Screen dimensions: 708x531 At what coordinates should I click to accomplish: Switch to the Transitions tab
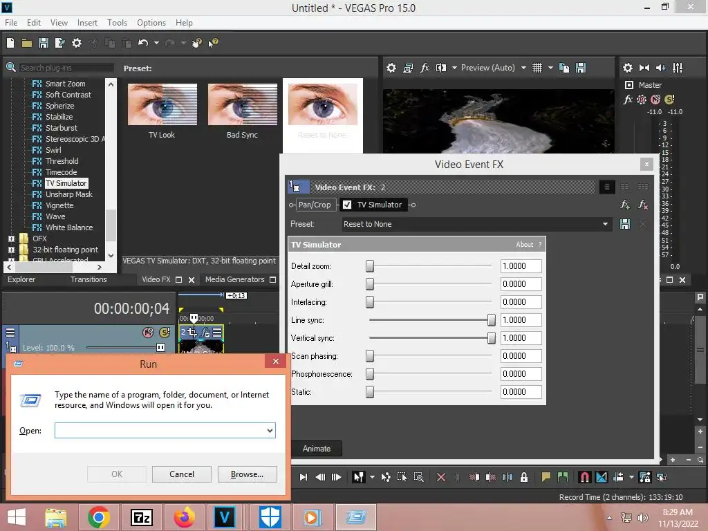coord(88,279)
